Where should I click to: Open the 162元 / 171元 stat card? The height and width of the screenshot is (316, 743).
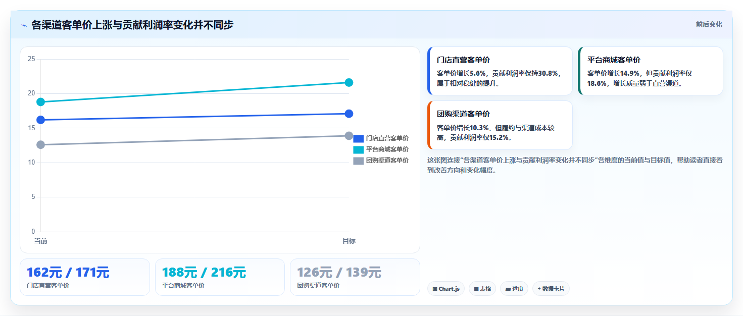tap(85, 277)
